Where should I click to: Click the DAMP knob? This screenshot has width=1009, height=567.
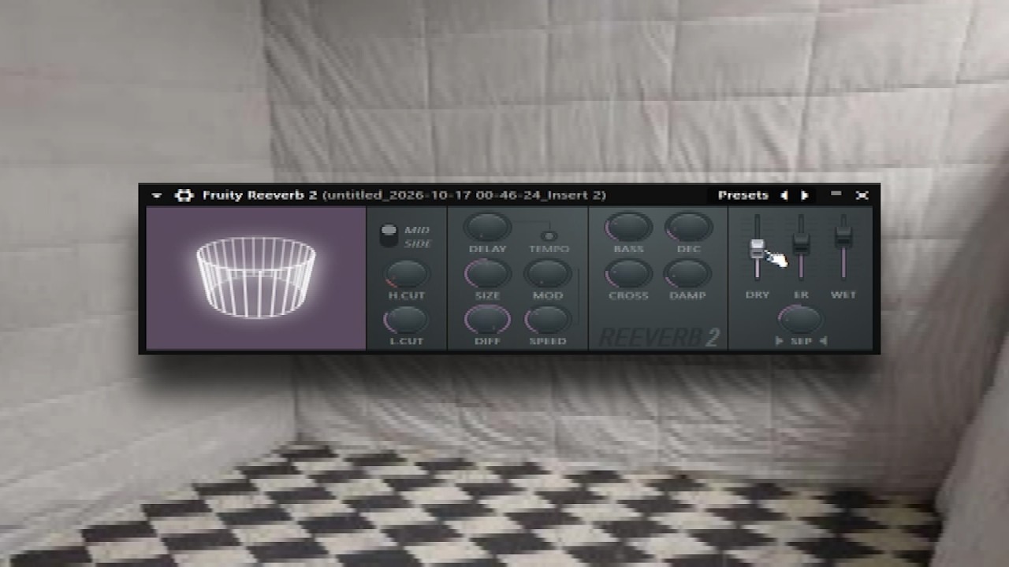[687, 274]
